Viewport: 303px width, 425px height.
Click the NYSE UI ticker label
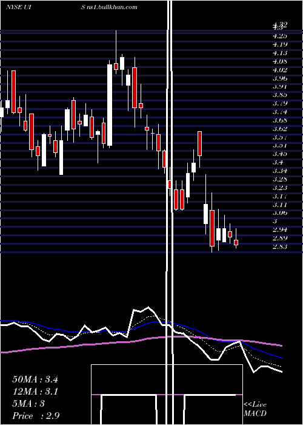coord(18,7)
